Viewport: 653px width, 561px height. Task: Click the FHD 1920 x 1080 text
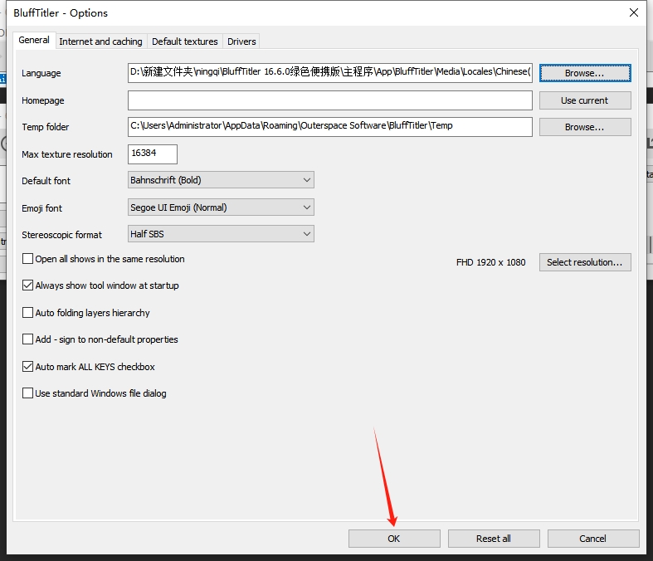pyautogui.click(x=490, y=262)
